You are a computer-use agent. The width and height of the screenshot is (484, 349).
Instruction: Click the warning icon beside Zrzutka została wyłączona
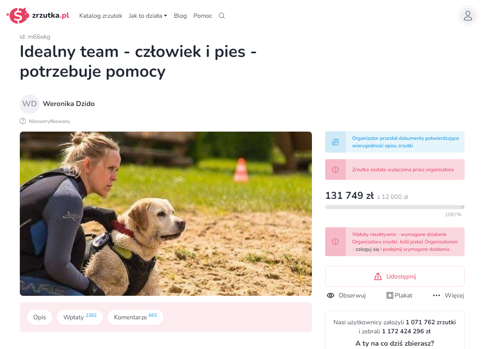335,170
